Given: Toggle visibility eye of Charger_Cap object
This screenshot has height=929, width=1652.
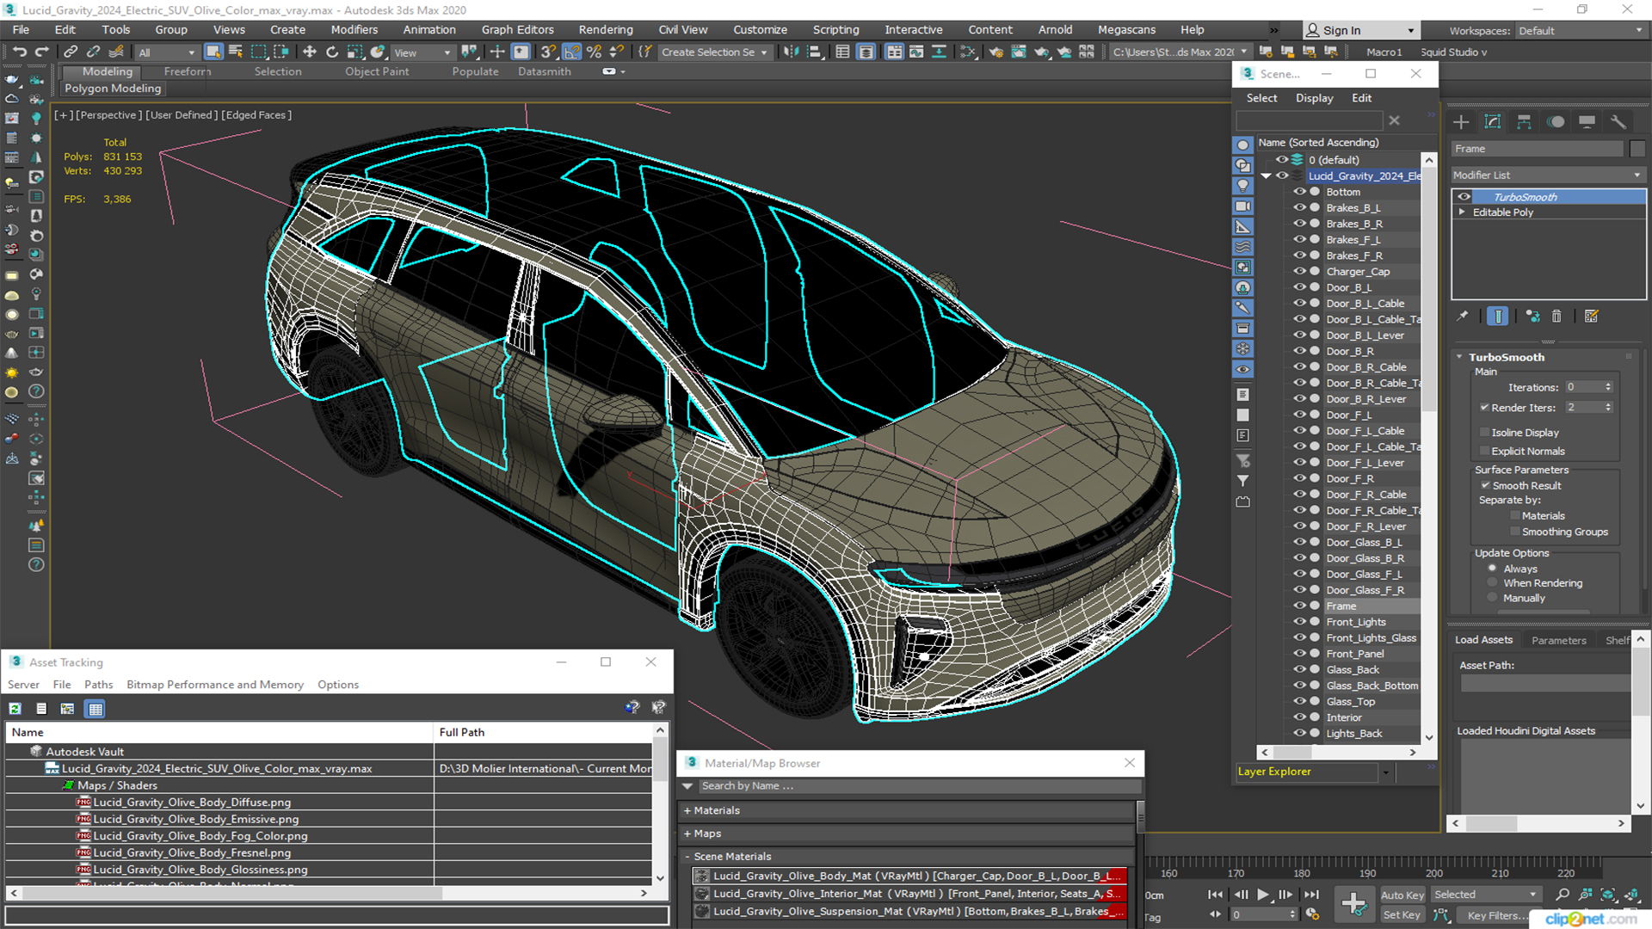Looking at the screenshot, I should tap(1300, 271).
